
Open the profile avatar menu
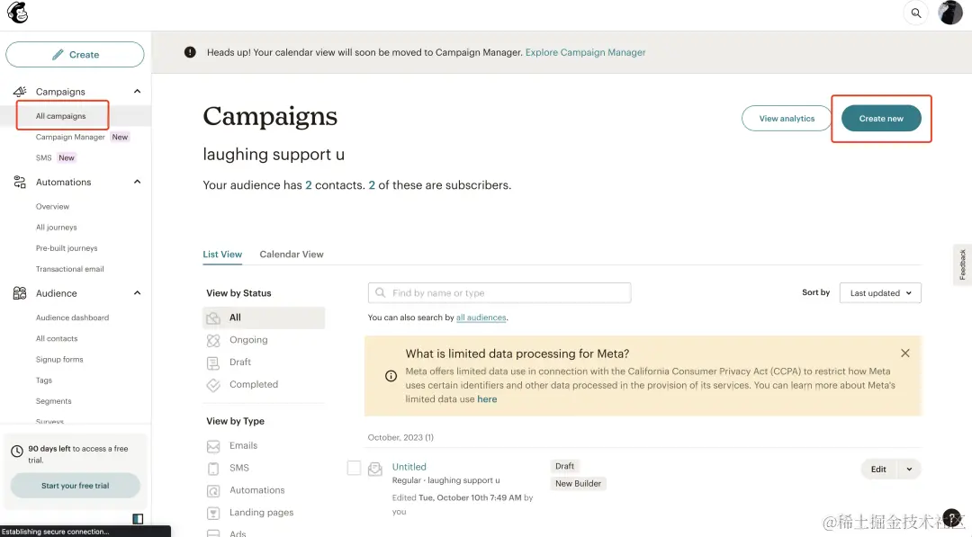click(950, 13)
